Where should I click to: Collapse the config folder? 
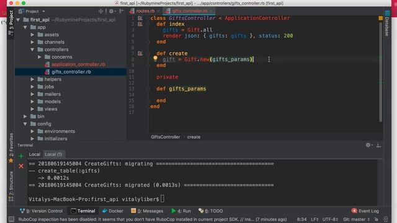pyautogui.click(x=25, y=124)
